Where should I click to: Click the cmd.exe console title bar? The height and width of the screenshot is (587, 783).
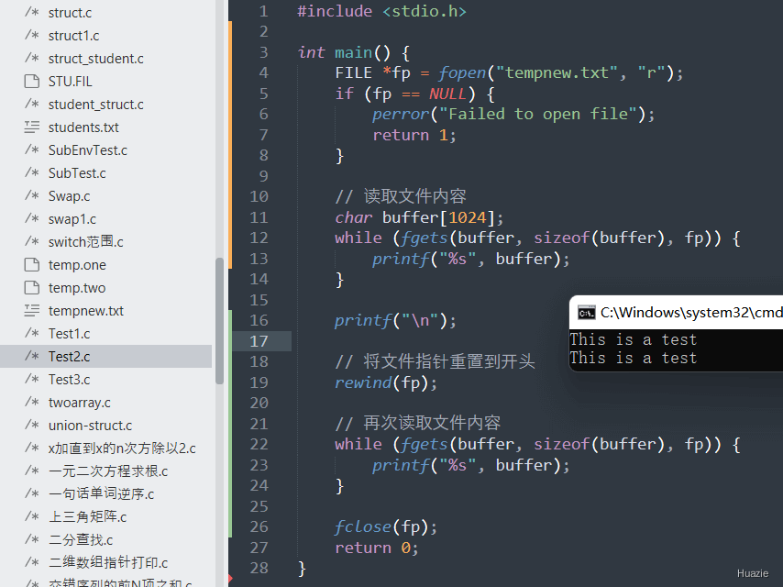coord(688,313)
